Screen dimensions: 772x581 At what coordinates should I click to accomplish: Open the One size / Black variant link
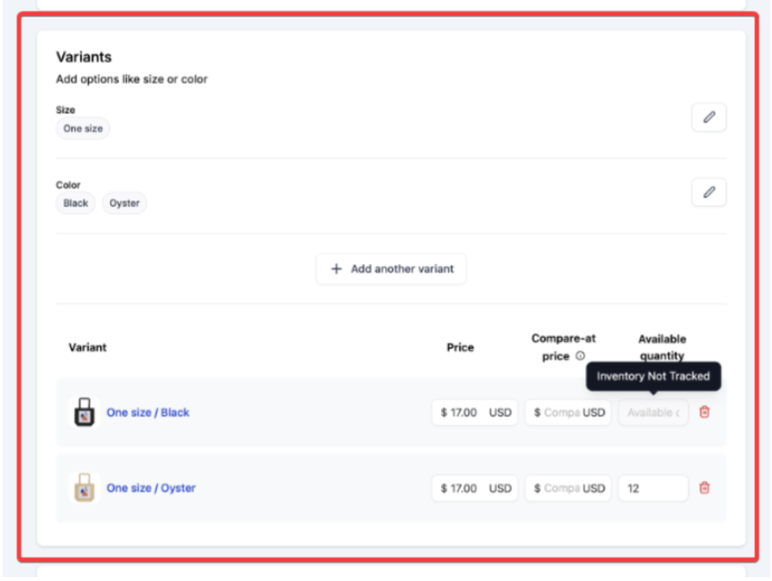coord(148,413)
